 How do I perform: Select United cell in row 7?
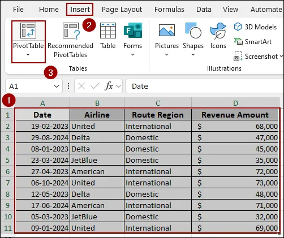click(97, 183)
